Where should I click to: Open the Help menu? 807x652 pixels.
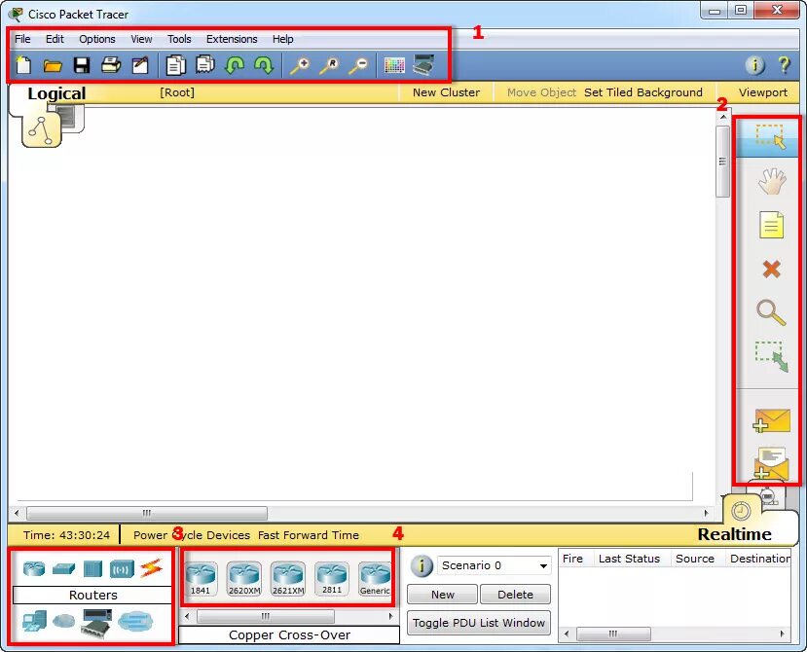coord(283,39)
